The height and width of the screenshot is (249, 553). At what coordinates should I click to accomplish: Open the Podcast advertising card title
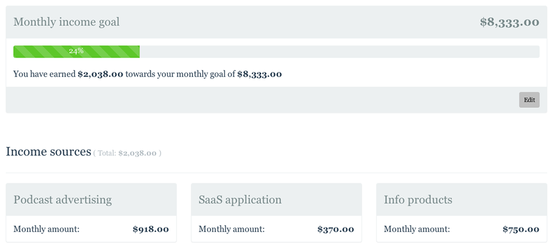[63, 199]
